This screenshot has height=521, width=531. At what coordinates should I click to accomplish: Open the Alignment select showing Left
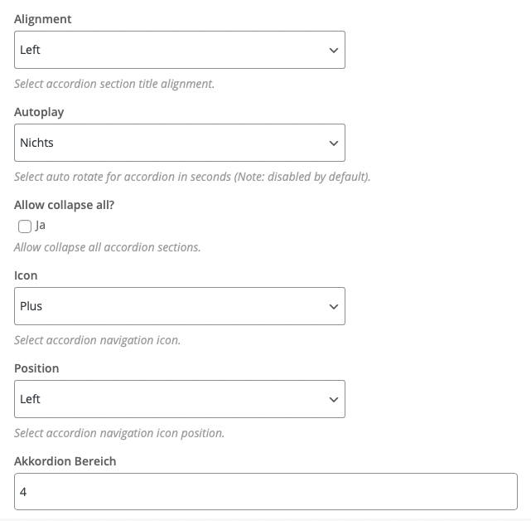pos(180,50)
